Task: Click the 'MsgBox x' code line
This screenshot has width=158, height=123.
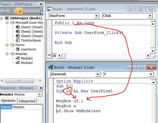Action: [x=66, y=106]
